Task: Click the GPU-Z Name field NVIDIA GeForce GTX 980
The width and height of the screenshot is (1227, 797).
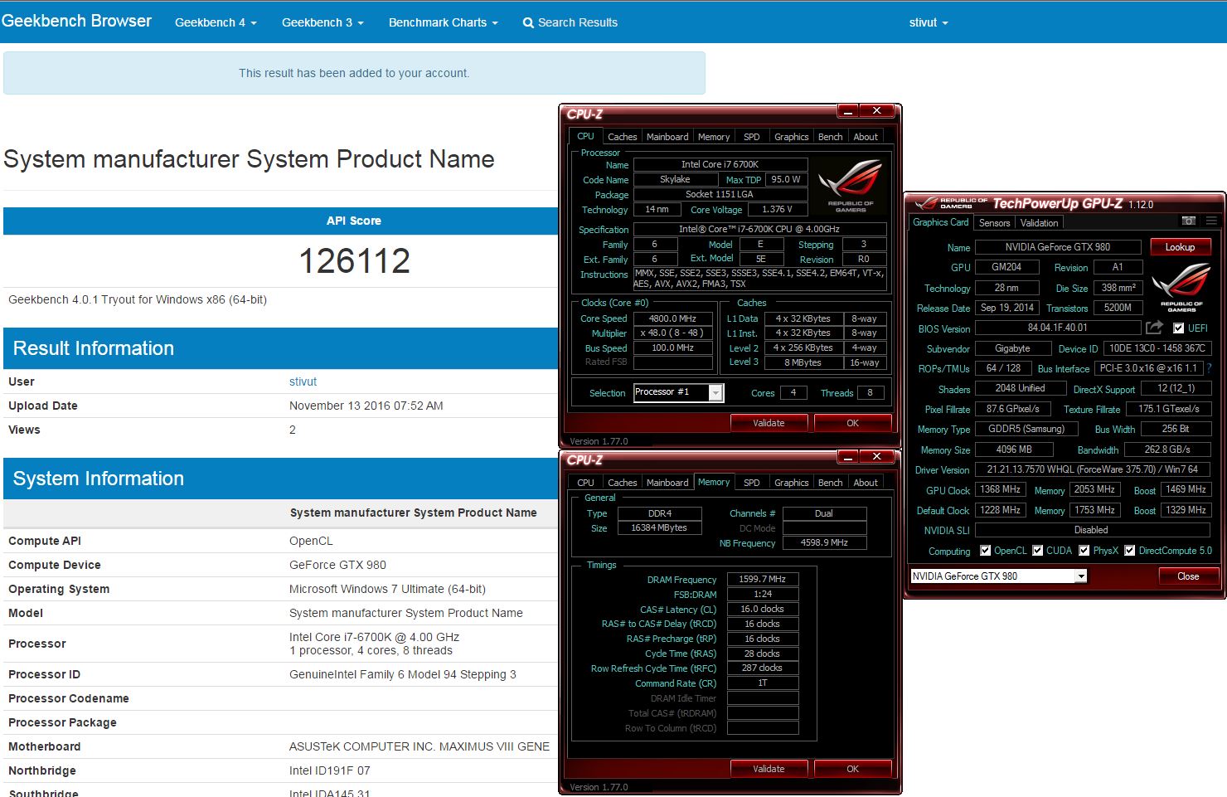Action: (x=1057, y=247)
